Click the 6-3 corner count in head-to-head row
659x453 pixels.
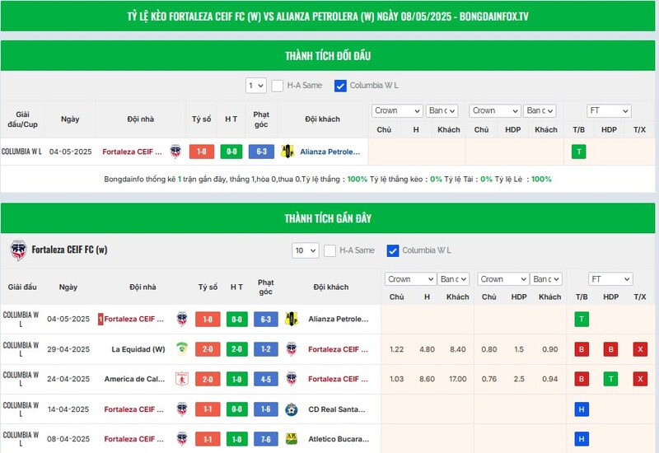click(261, 152)
